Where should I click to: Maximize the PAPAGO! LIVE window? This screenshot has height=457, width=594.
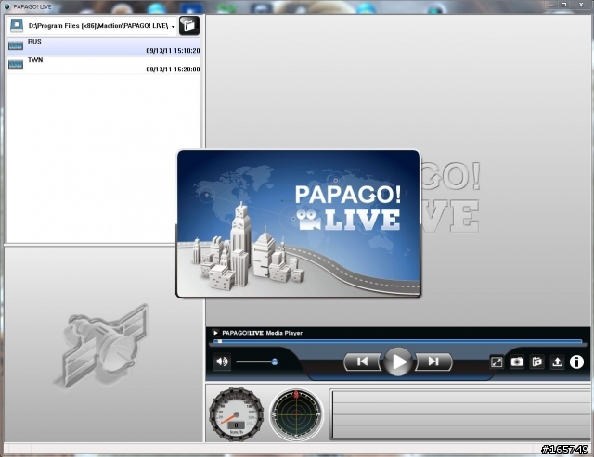(x=563, y=5)
